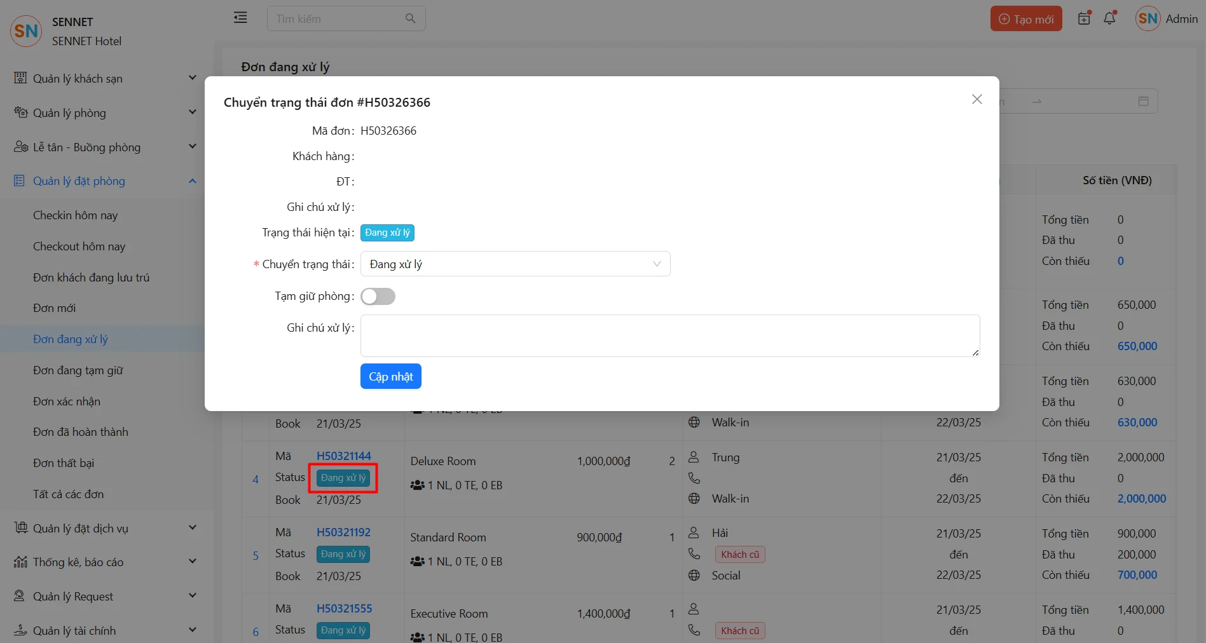The height and width of the screenshot is (643, 1206).
Task: Focus the Ghi chú xử lý textarea
Action: 669,335
